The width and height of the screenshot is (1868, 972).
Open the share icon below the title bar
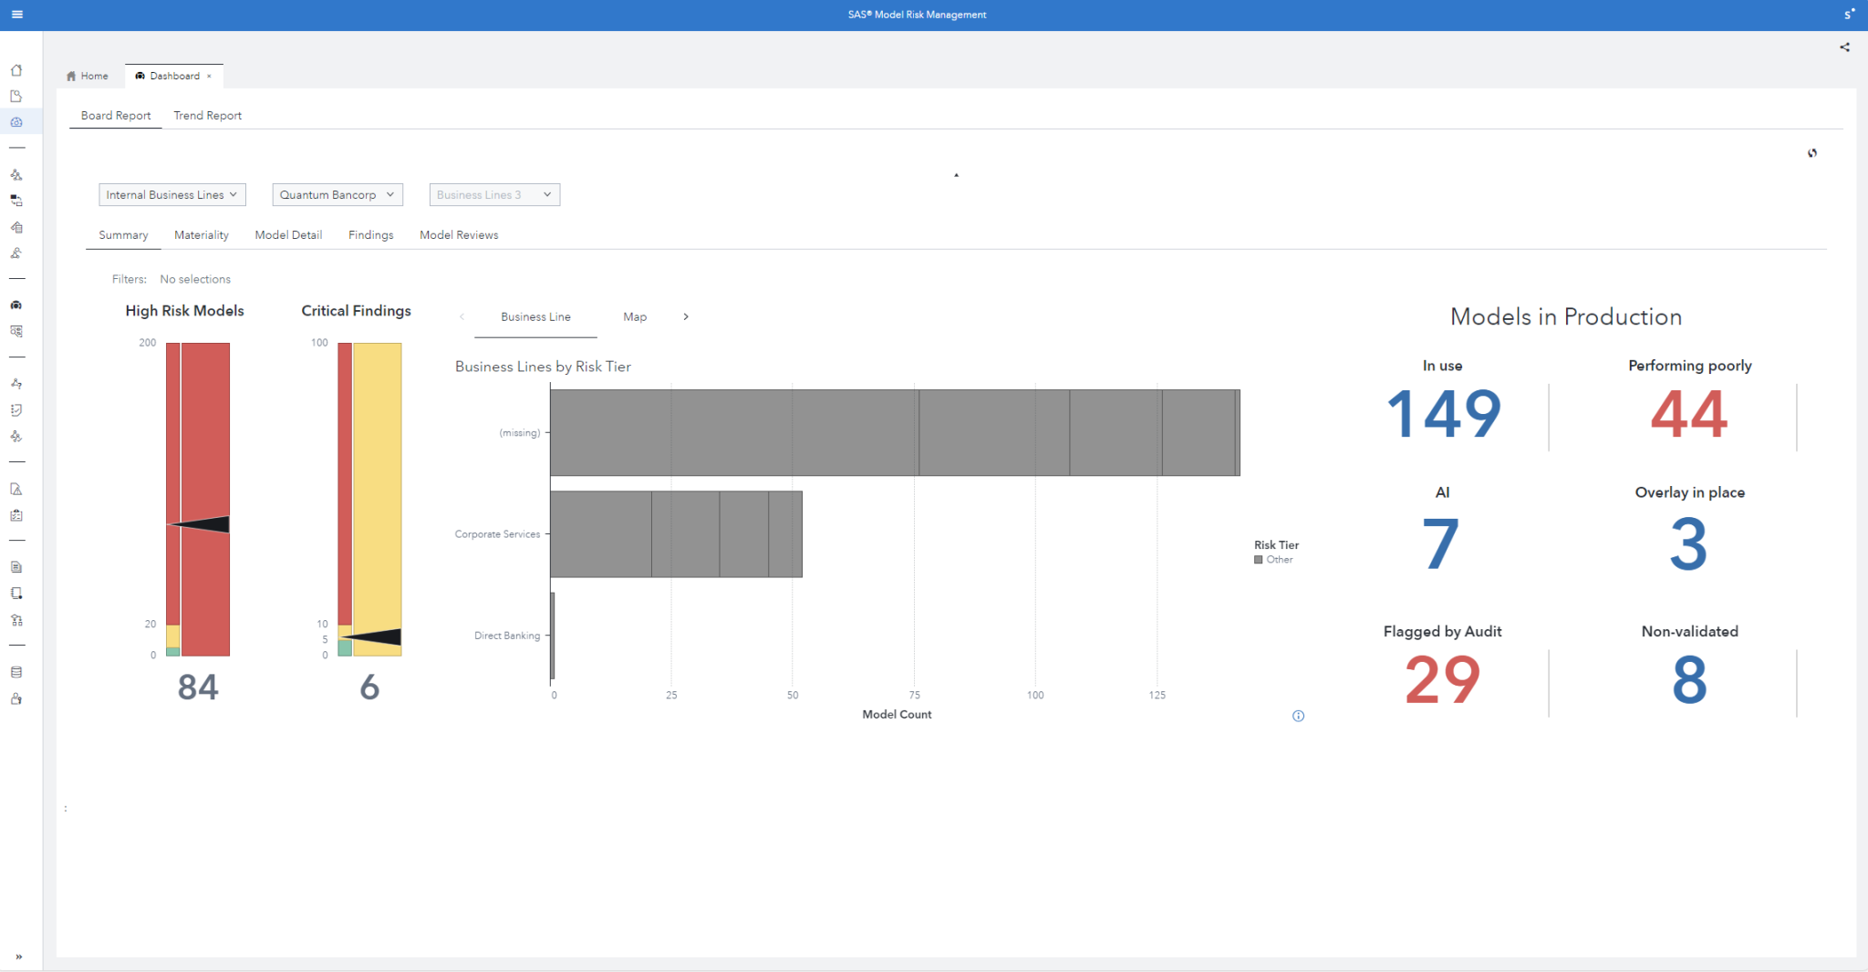[x=1845, y=47]
